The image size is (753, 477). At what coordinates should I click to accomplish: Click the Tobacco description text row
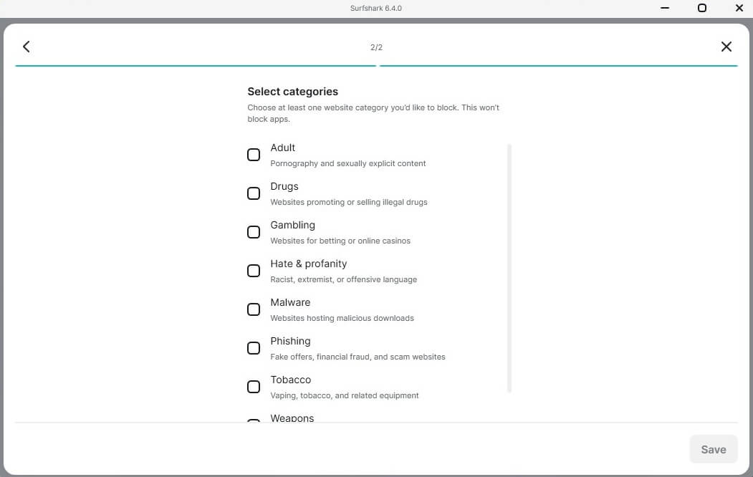tap(344, 395)
